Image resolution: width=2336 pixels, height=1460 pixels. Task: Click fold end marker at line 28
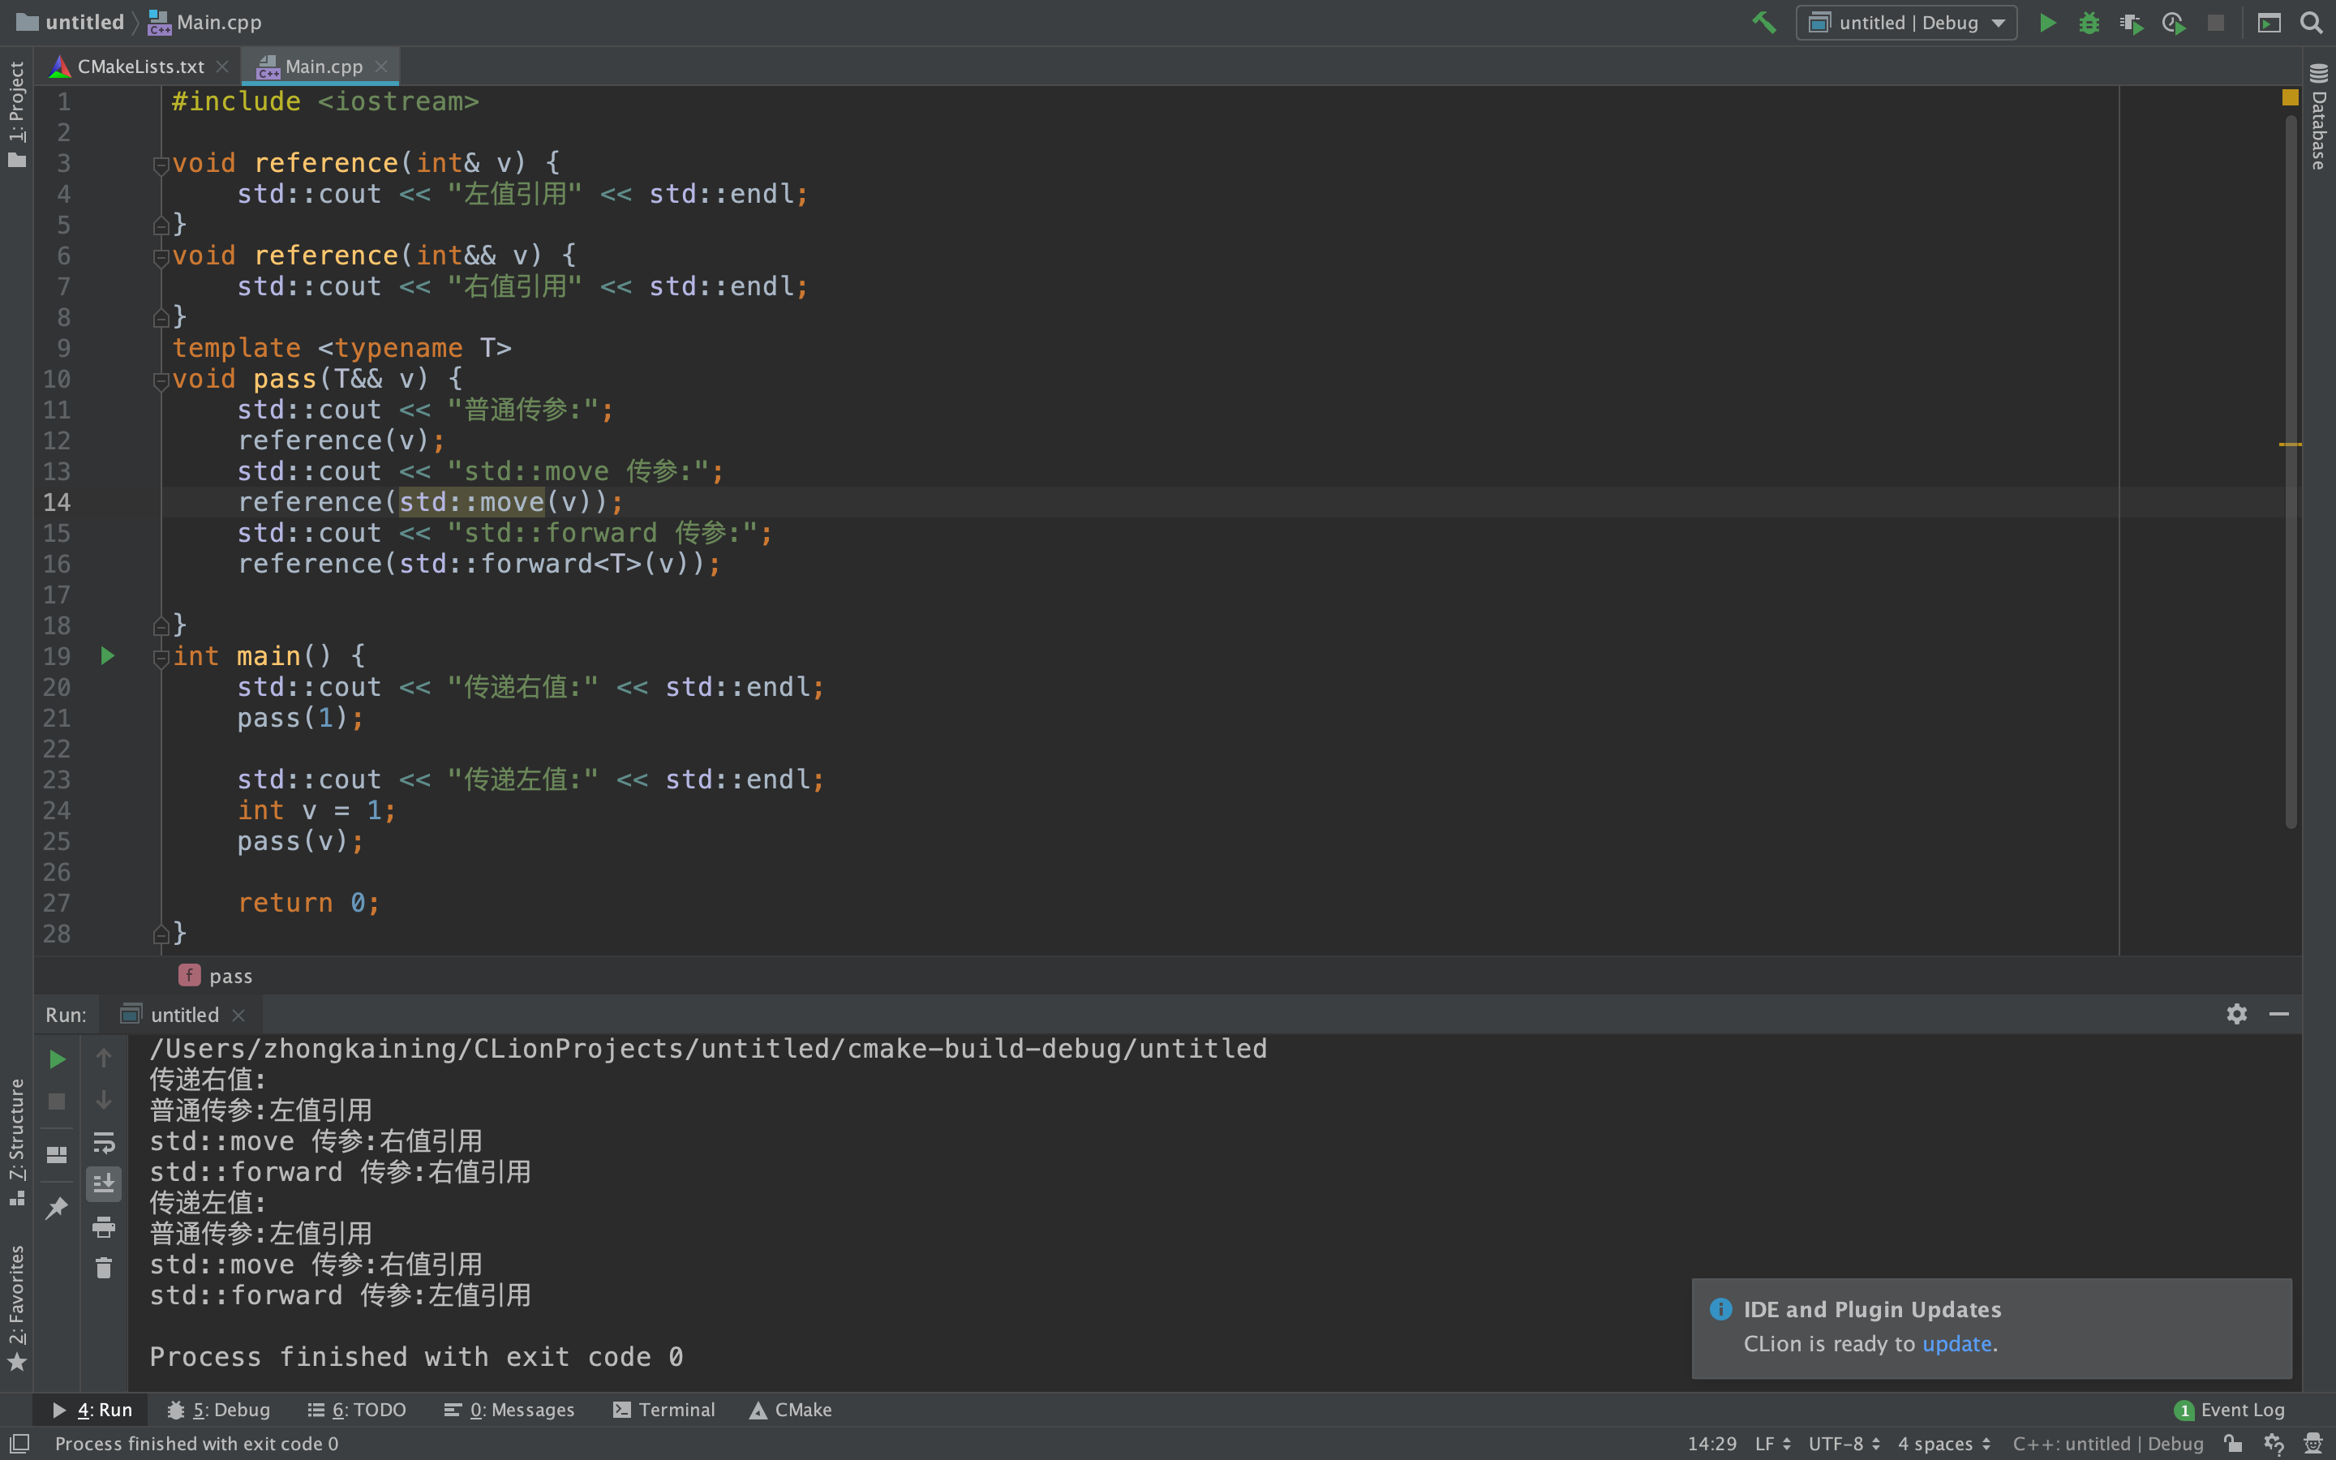point(161,934)
